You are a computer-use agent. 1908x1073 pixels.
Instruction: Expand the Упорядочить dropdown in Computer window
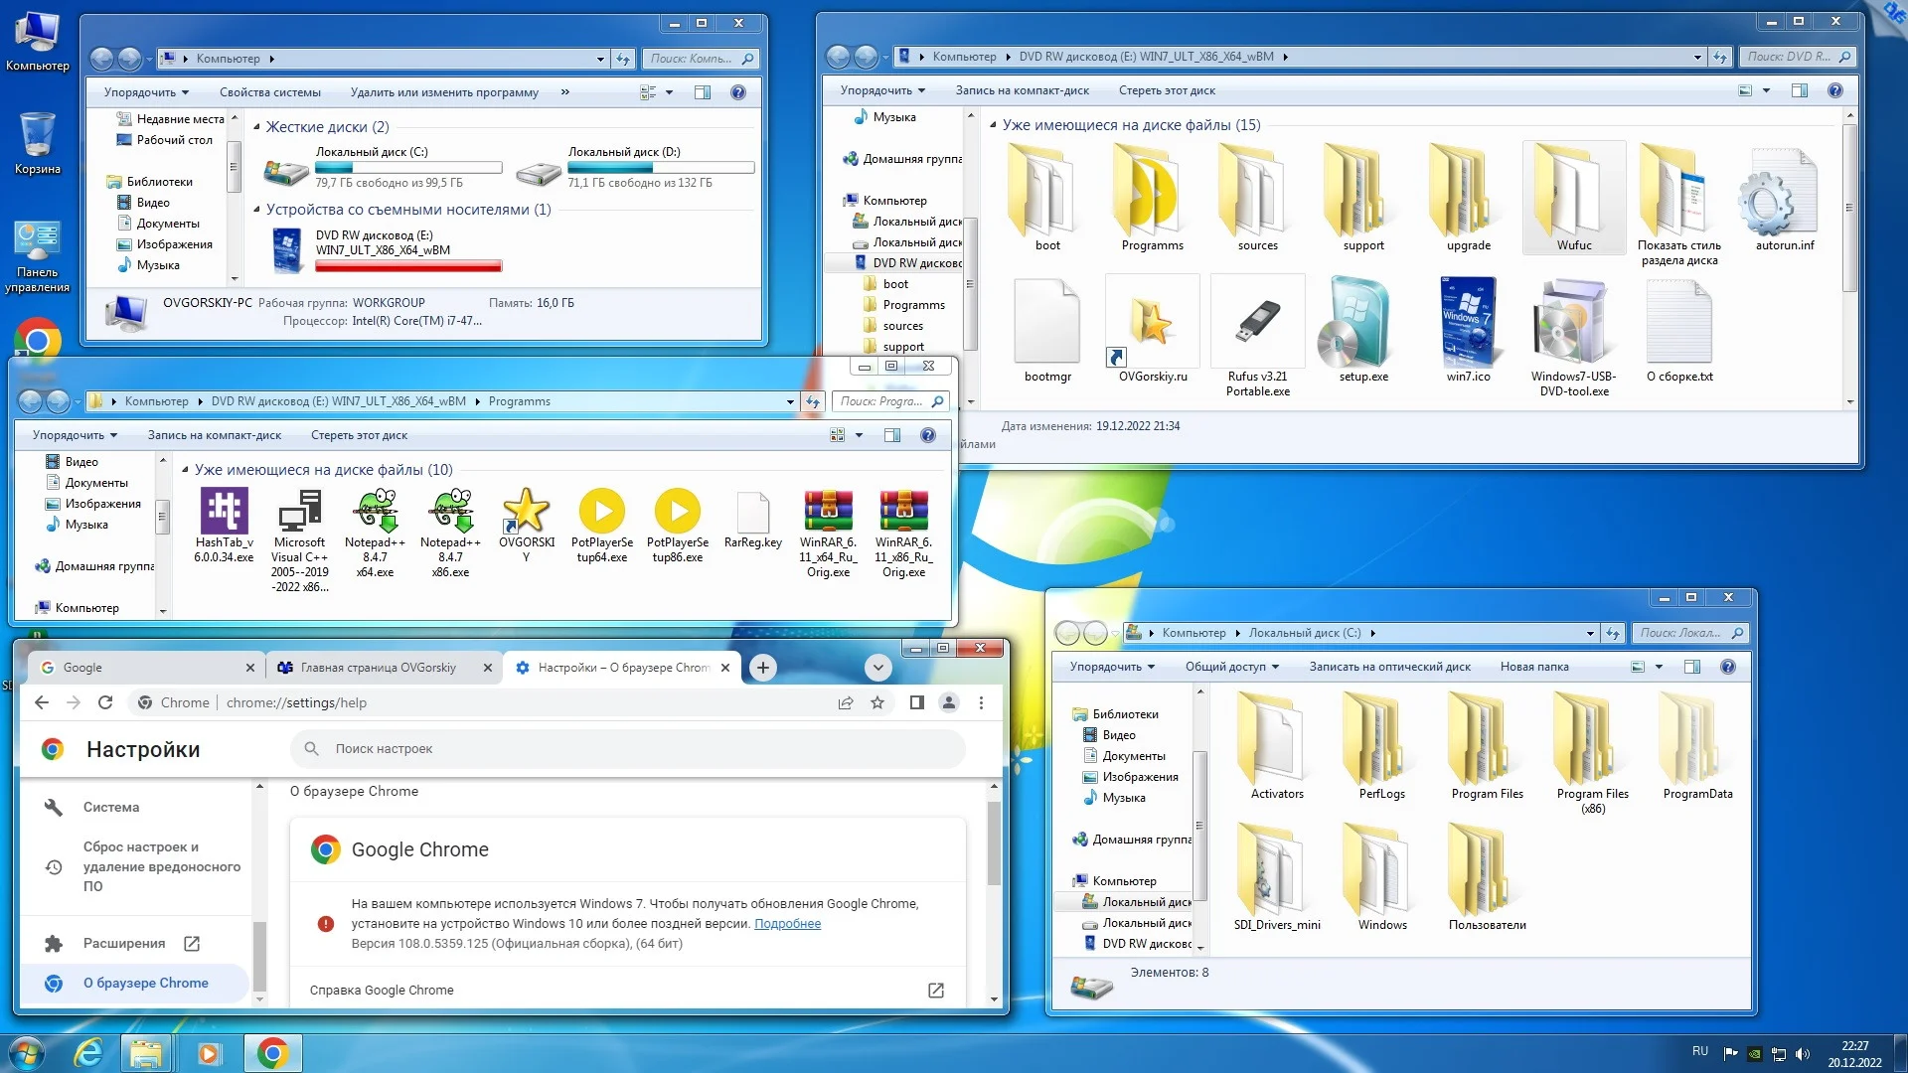pyautogui.click(x=146, y=92)
